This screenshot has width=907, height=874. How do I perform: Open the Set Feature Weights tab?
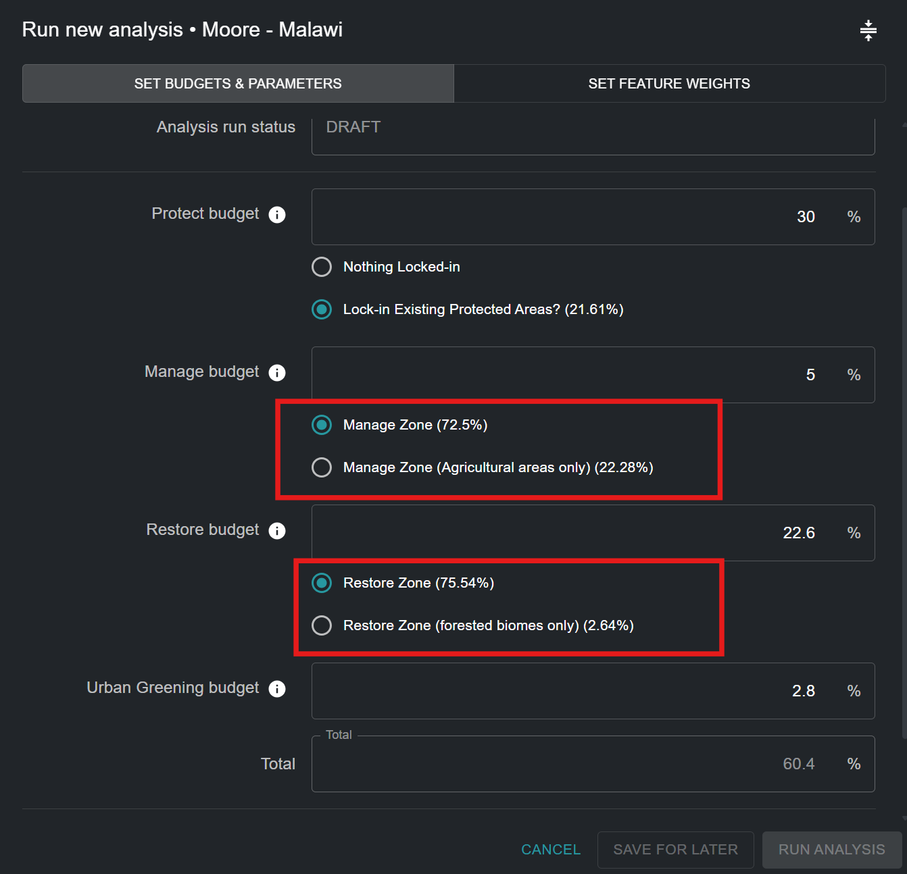(669, 84)
